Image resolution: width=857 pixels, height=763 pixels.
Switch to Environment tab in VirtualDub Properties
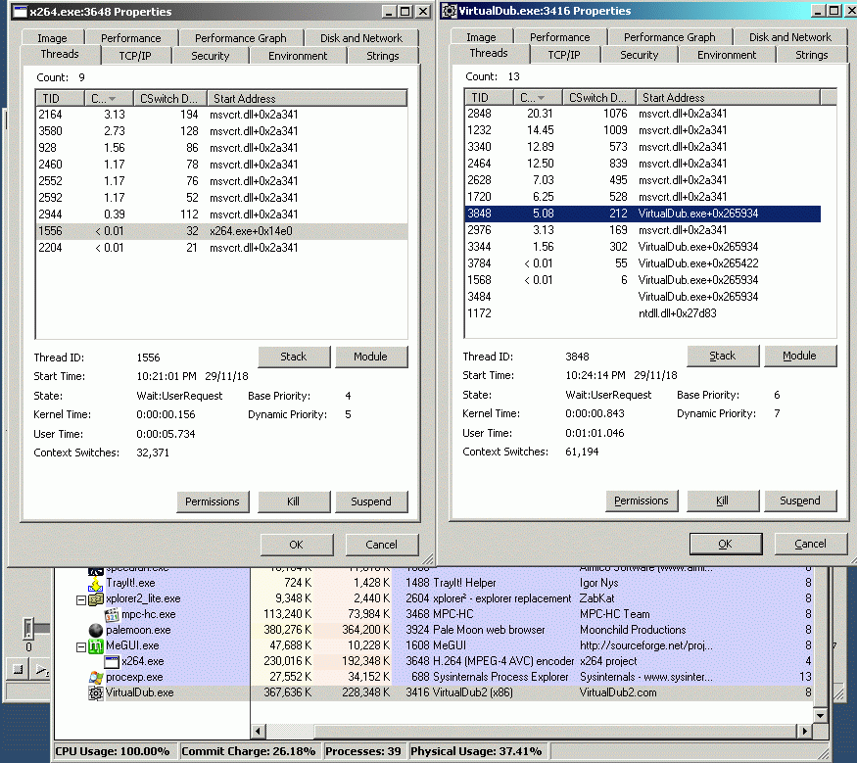[727, 55]
